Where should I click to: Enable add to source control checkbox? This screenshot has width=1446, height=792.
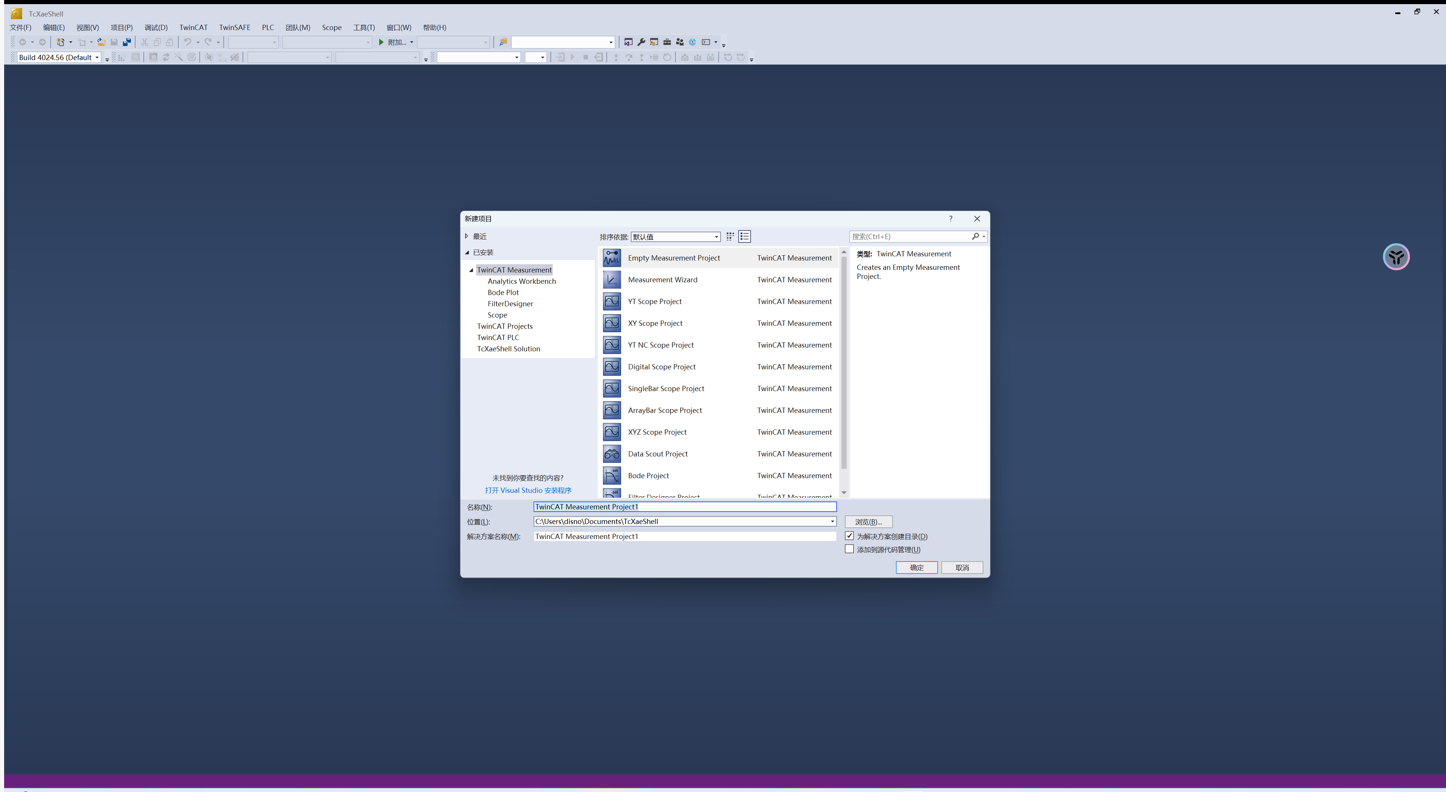point(849,549)
